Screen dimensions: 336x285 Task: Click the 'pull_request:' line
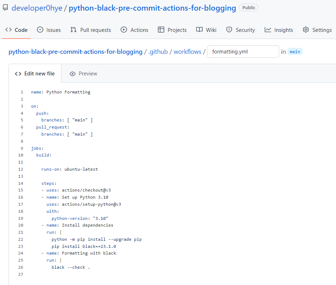[x=53, y=127]
